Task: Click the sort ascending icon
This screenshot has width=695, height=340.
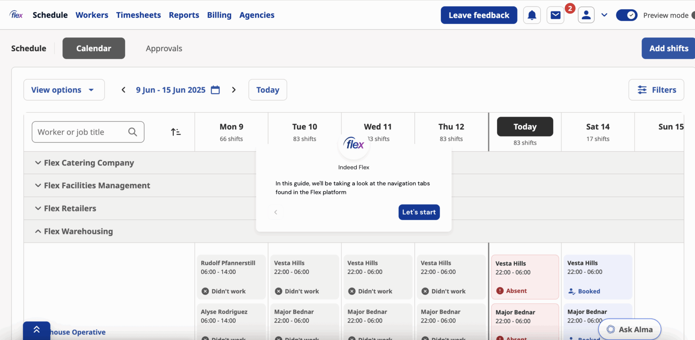Action: point(176,132)
